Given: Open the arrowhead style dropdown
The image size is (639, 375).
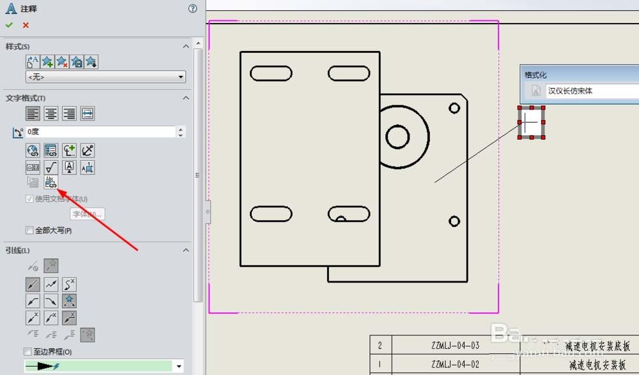Looking at the screenshot, I should point(180,366).
